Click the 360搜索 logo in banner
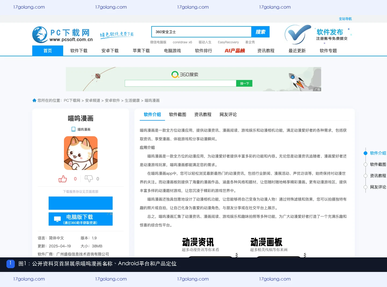The height and width of the screenshot is (287, 387). click(185, 74)
